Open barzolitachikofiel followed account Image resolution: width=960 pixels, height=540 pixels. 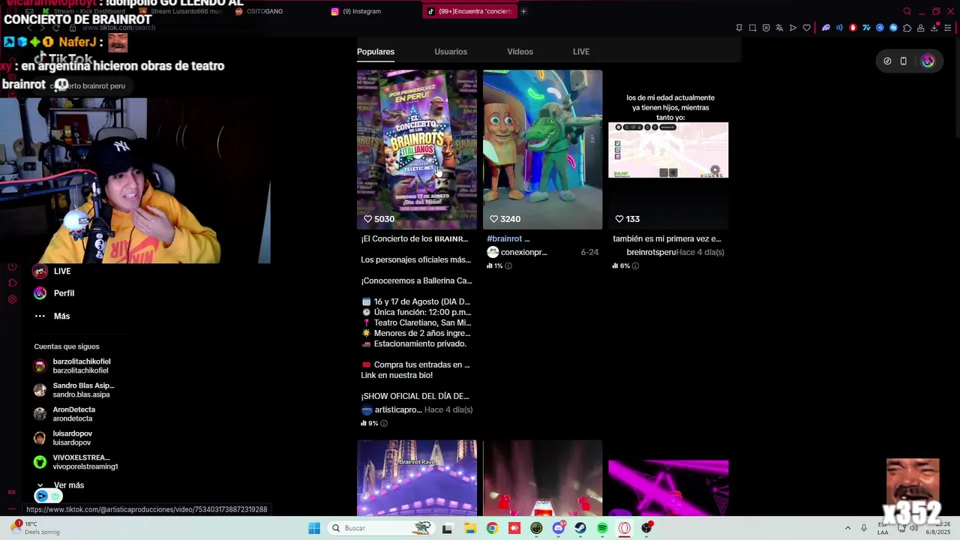(x=73, y=366)
